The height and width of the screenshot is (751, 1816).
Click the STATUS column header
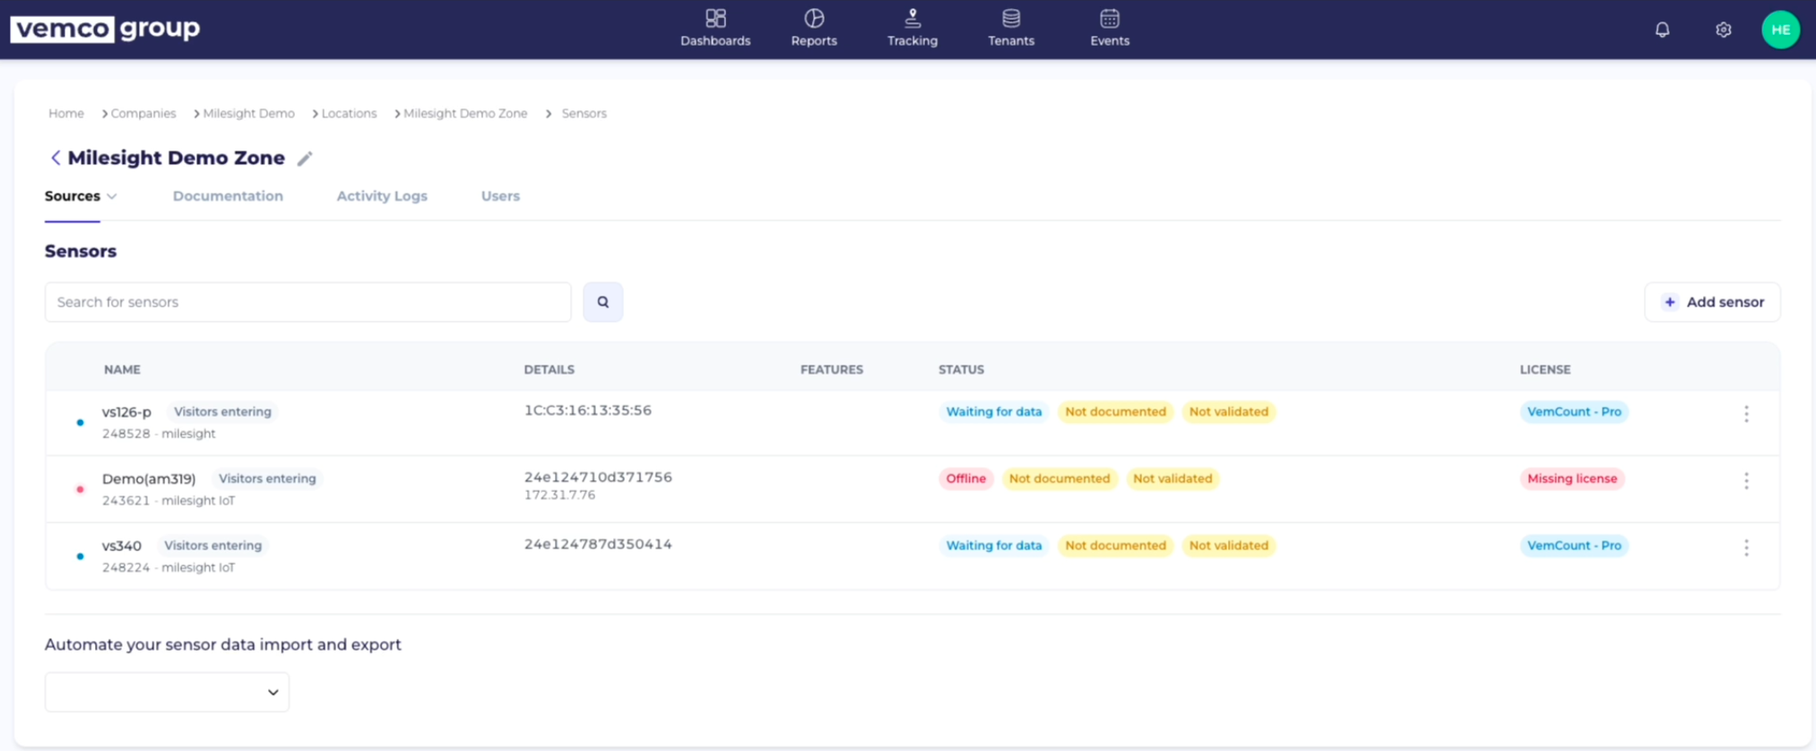pos(961,369)
